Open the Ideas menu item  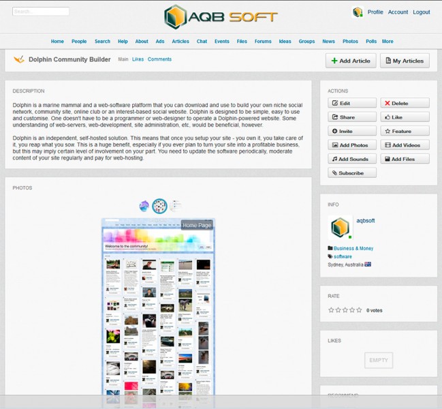click(285, 41)
